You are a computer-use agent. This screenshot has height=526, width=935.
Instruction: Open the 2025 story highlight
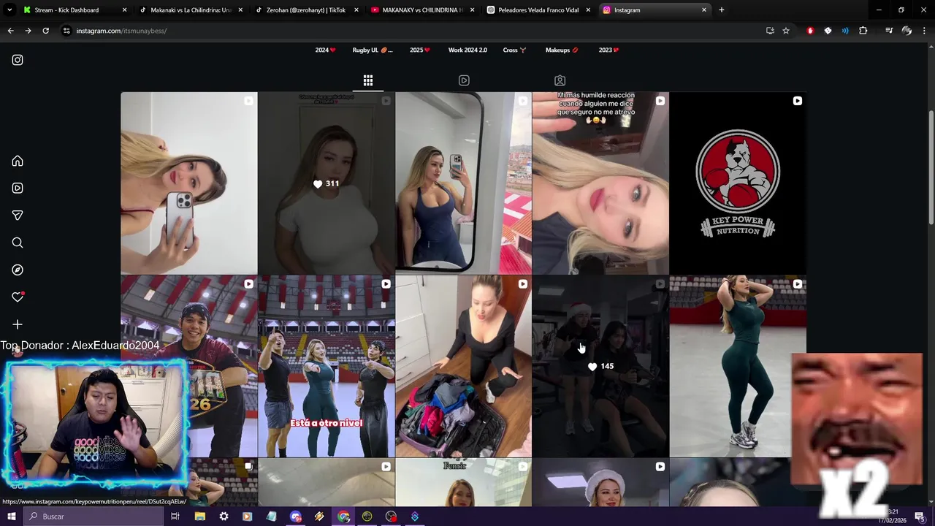point(420,50)
